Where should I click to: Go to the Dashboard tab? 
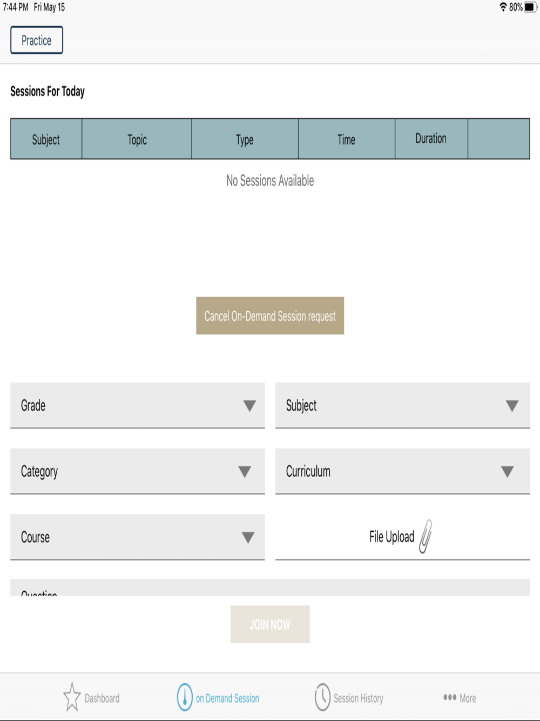[91, 698]
